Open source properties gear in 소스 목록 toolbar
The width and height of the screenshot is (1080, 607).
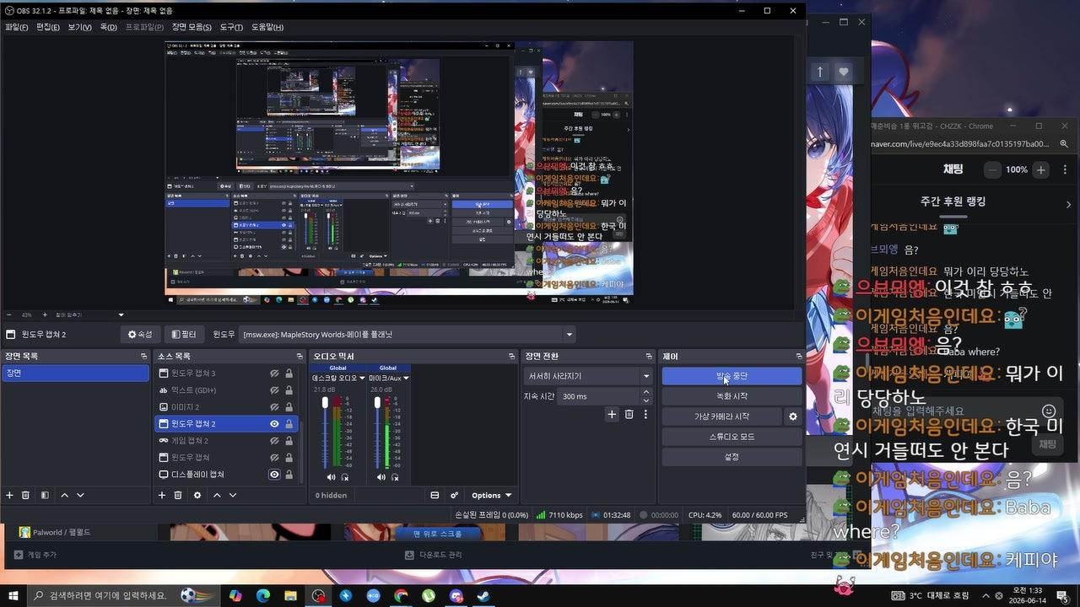point(197,495)
